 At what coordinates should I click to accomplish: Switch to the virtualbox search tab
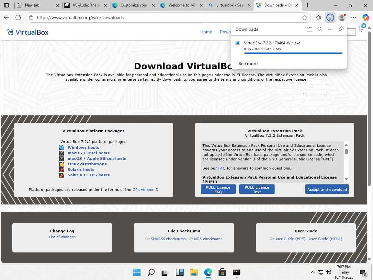pyautogui.click(x=229, y=5)
